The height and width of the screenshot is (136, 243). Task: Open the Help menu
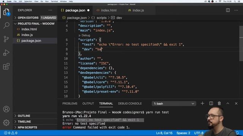tap(71, 2)
